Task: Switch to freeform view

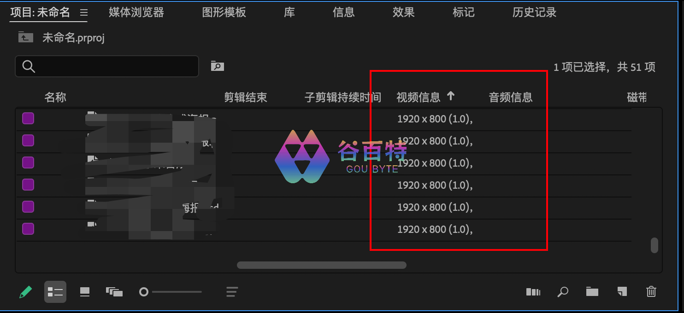Action: point(114,292)
